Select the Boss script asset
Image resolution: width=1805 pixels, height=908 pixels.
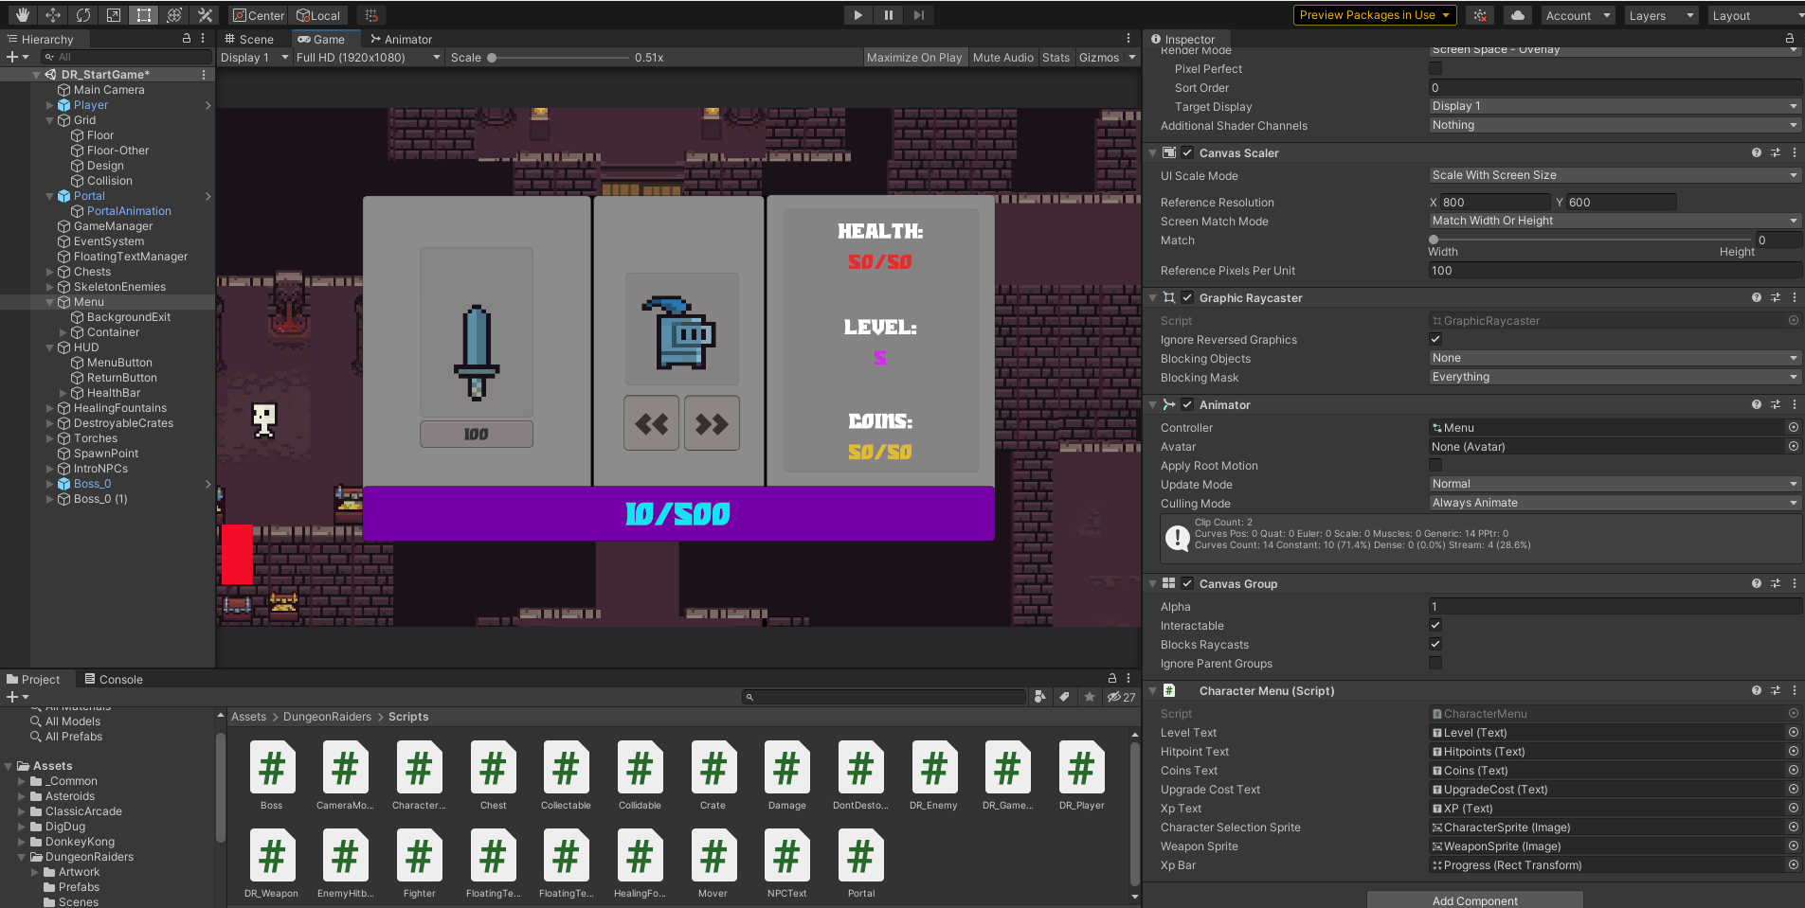tap(272, 775)
